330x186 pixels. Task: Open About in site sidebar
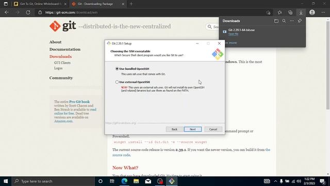coord(55,42)
